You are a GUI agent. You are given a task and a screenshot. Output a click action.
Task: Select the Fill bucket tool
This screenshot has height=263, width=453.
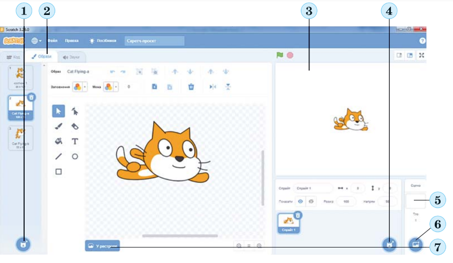point(58,141)
